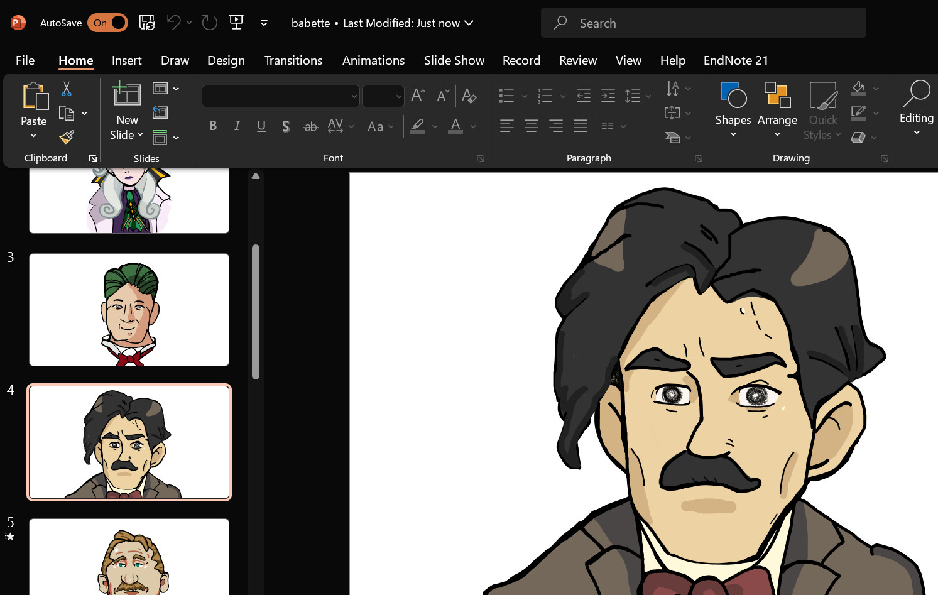The height and width of the screenshot is (595, 938).
Task: Click Clear All Formatting icon
Action: 469,96
